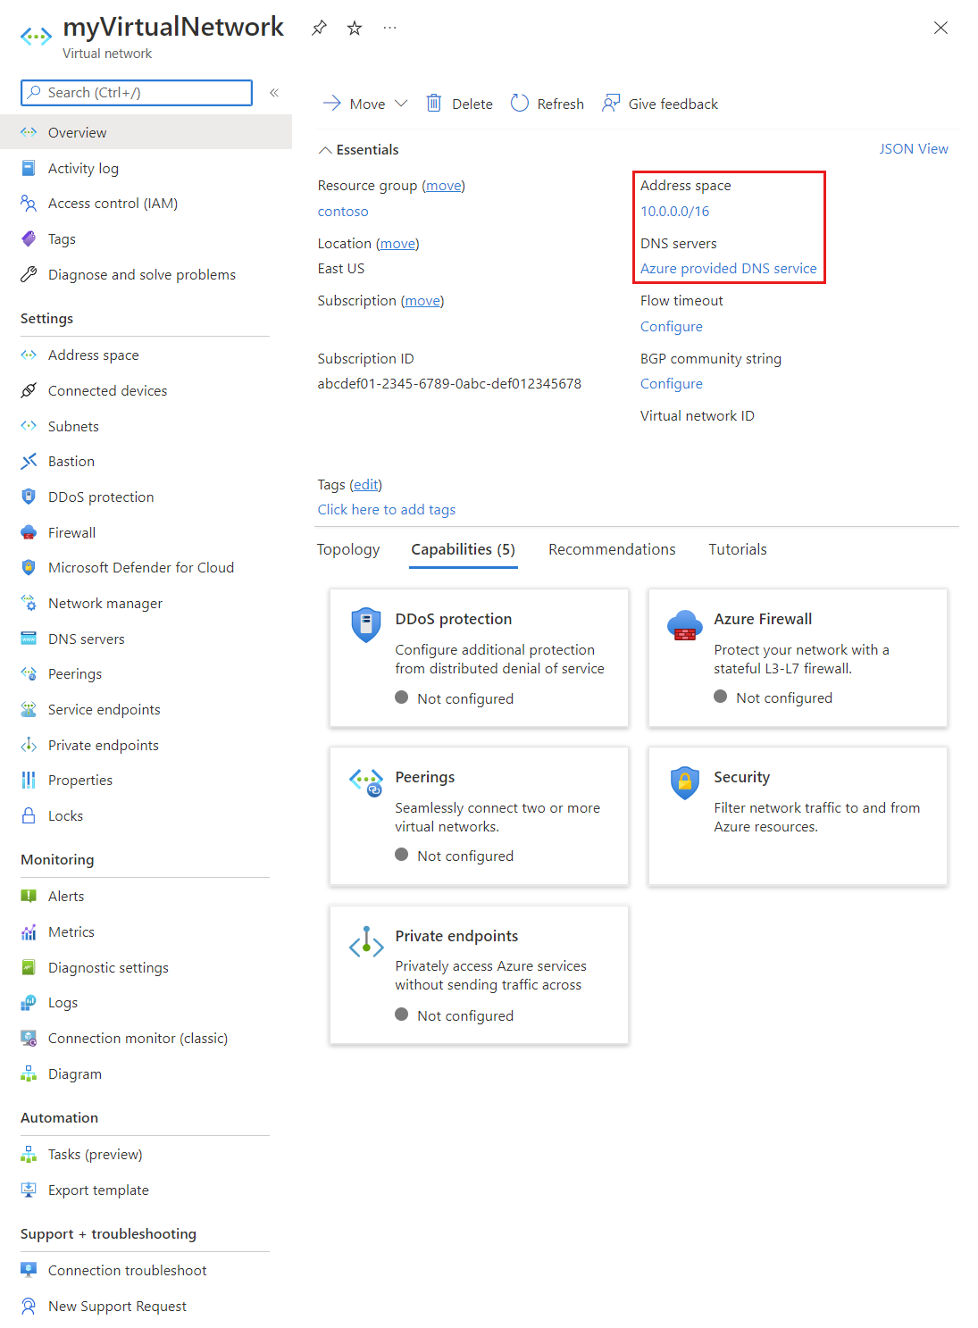Click the Firewall icon in sidebar
This screenshot has width=978, height=1328.
pyautogui.click(x=29, y=532)
